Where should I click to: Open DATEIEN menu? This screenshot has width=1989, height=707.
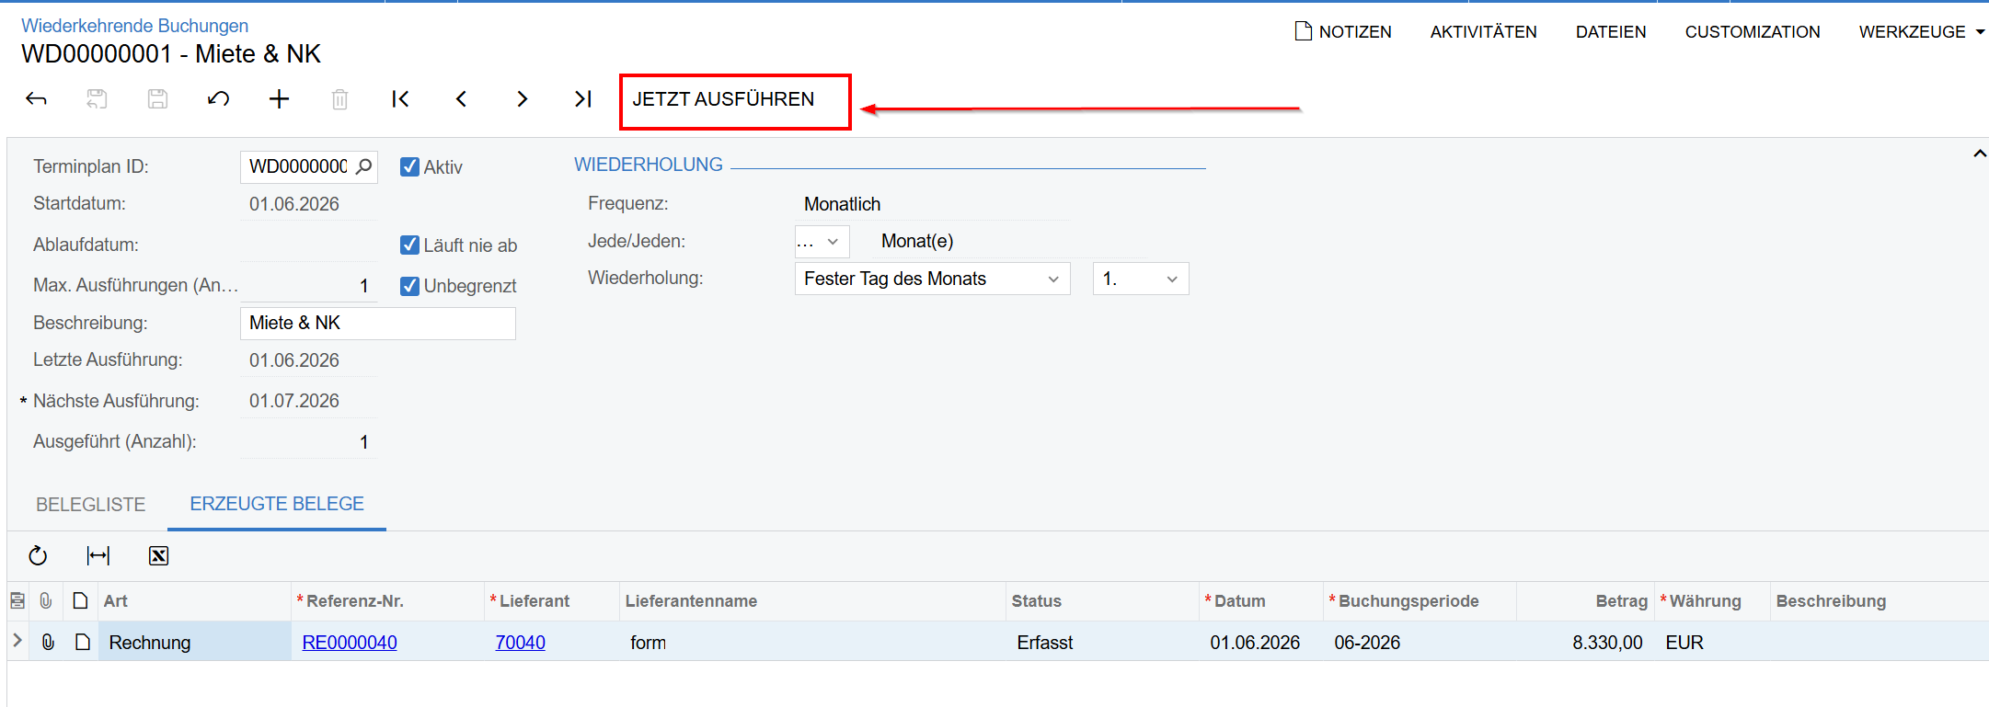[x=1611, y=31]
